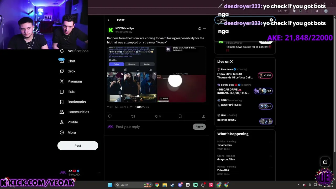The image size is (336, 189).
Task: Open the Erika Kirk trending topic
Action: pos(223,170)
